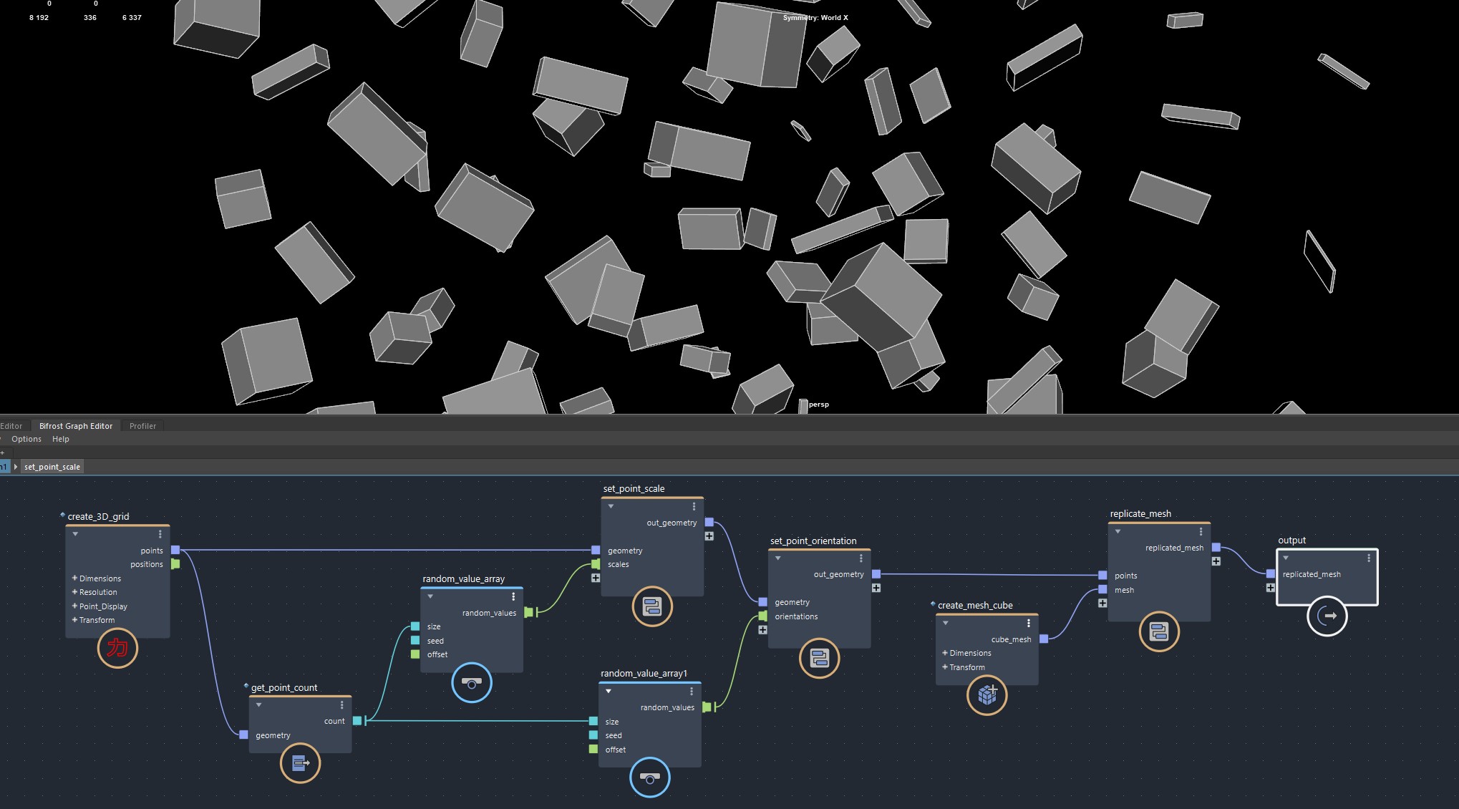Click the create_3D_grid node's red kanji icon
The width and height of the screenshot is (1459, 809).
click(x=117, y=648)
